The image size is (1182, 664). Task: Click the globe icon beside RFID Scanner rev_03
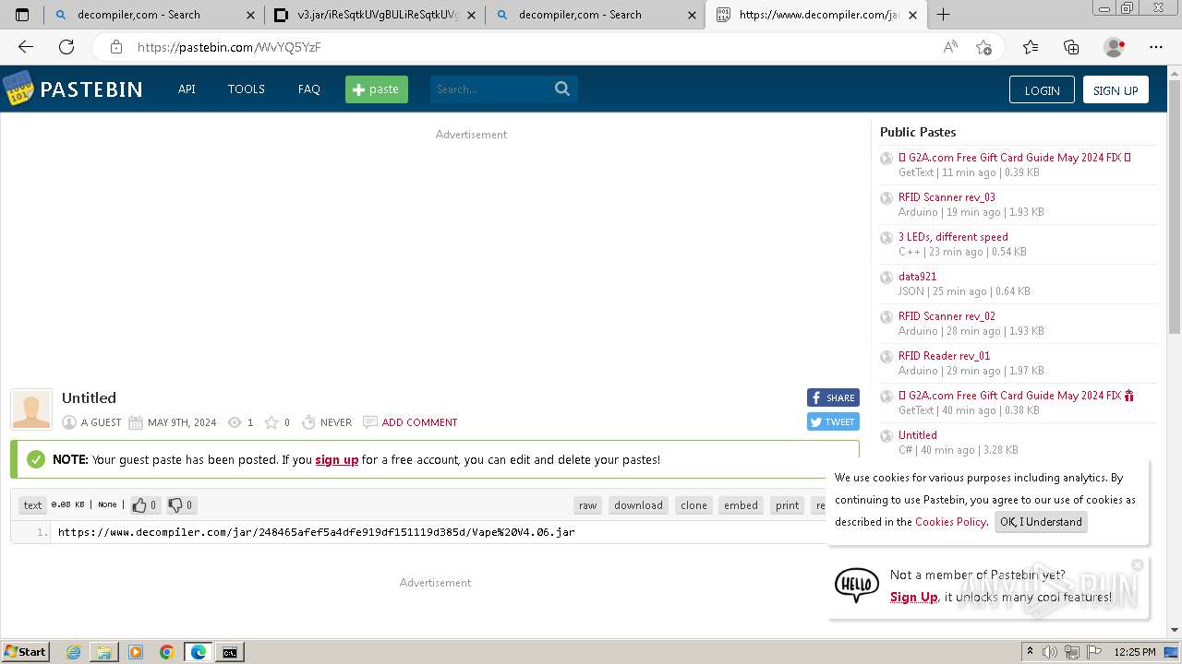point(886,198)
